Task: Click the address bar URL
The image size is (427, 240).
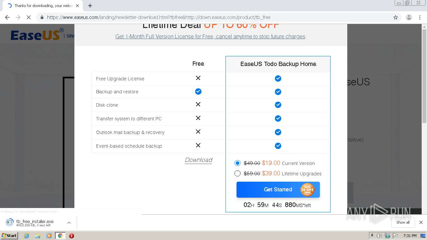Action: [x=158, y=17]
